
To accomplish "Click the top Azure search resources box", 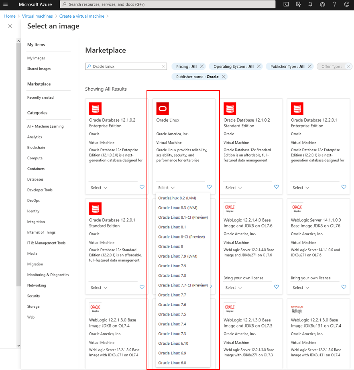I will 168,4.
